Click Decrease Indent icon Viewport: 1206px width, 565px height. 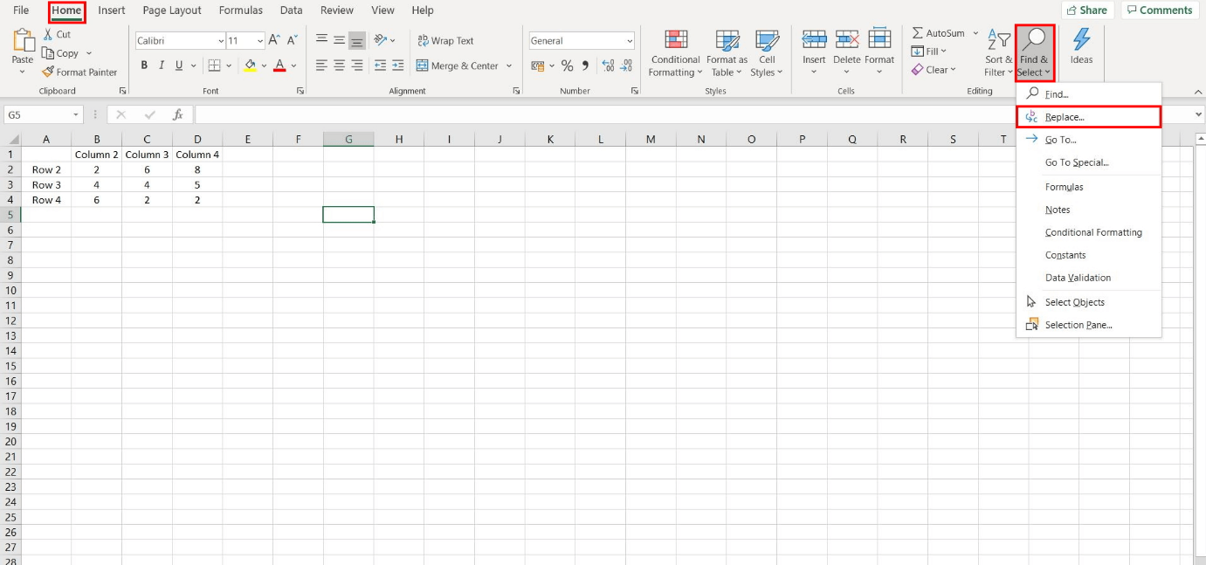[x=380, y=65]
